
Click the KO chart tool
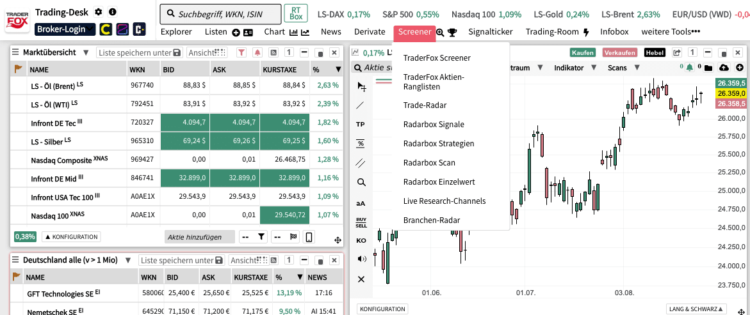click(x=361, y=240)
